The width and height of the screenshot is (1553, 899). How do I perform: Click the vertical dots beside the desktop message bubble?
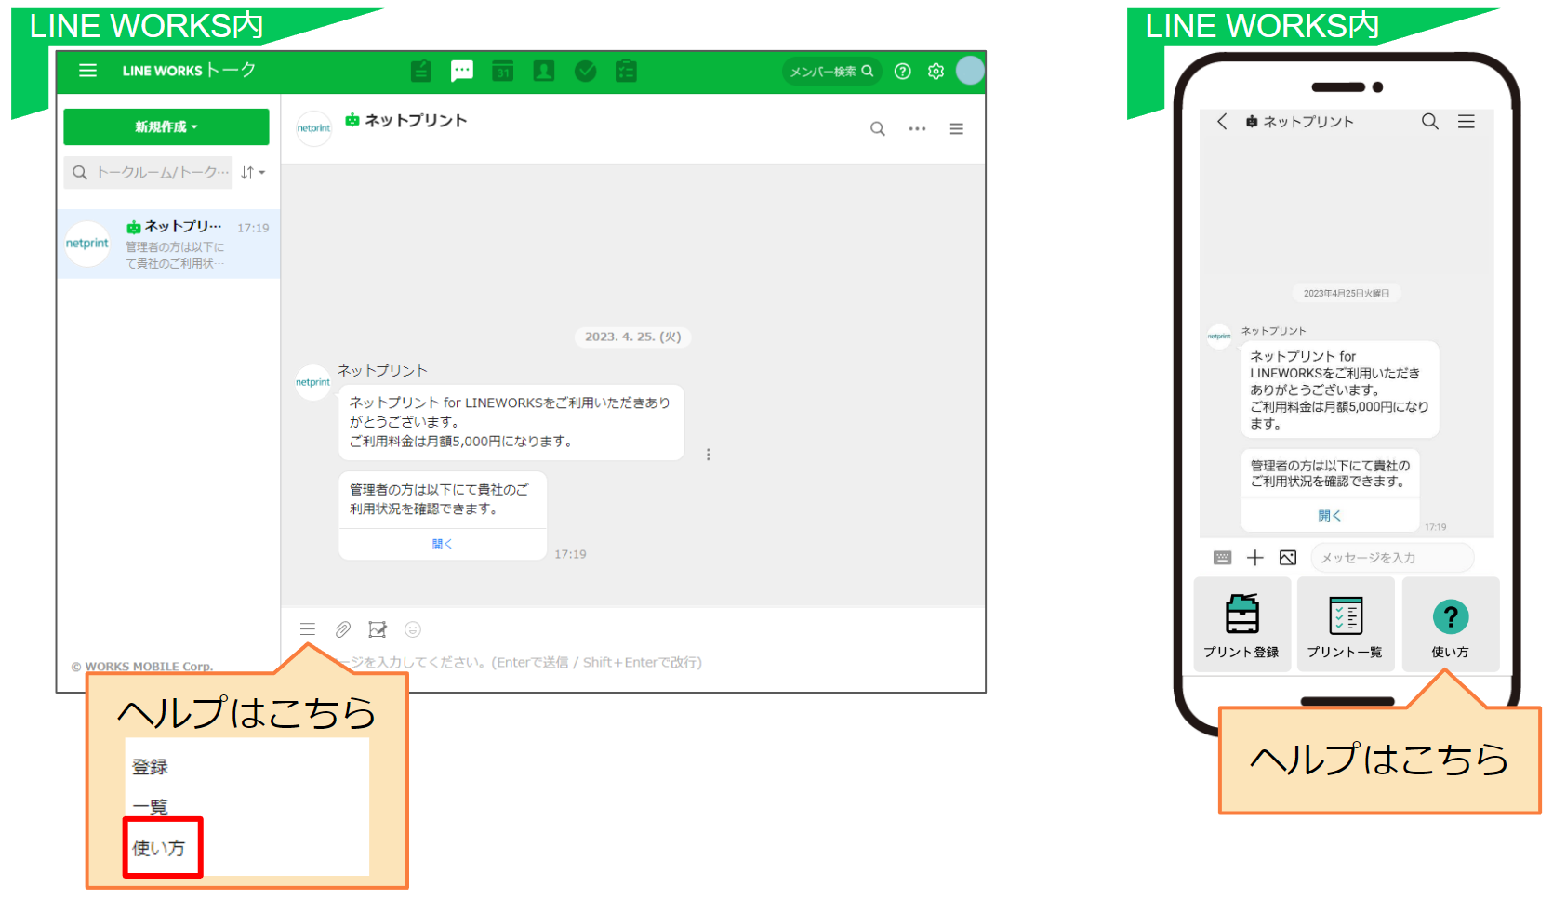[709, 455]
